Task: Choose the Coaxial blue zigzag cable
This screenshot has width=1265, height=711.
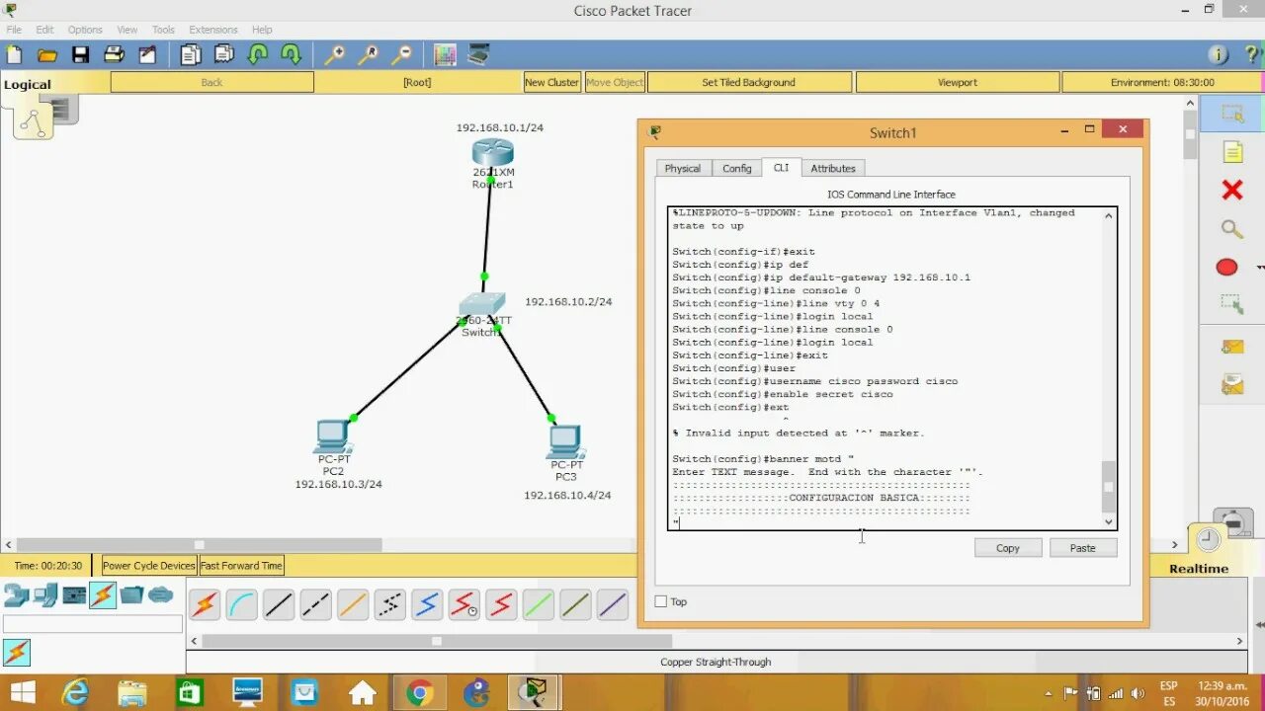Action: point(427,604)
